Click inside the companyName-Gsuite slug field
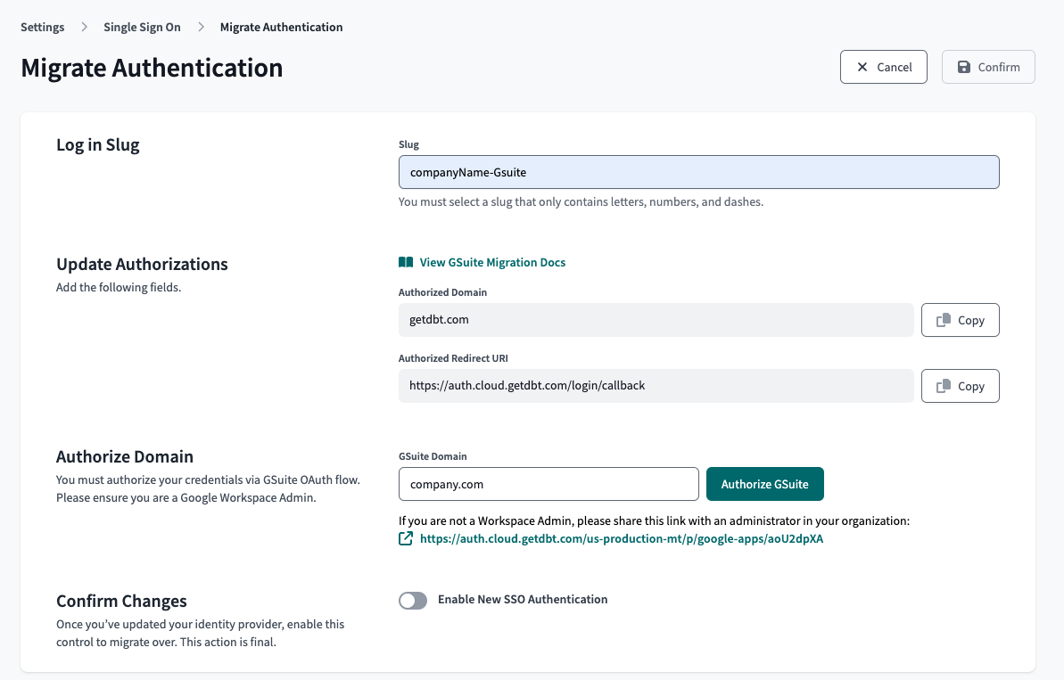The image size is (1064, 680). coord(698,171)
